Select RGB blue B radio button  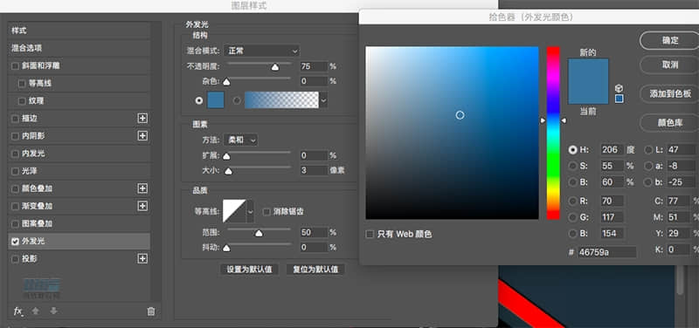[x=573, y=233]
